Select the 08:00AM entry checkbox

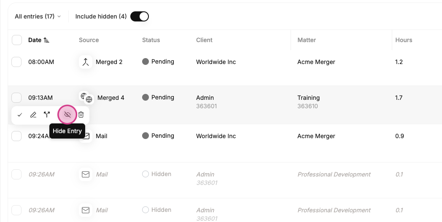pyautogui.click(x=16, y=62)
